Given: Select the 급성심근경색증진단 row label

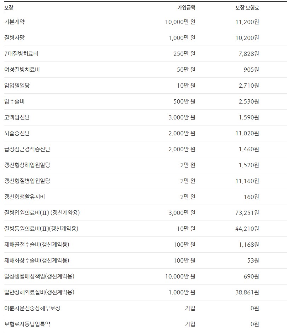Looking at the screenshot, I should tap(27, 149).
